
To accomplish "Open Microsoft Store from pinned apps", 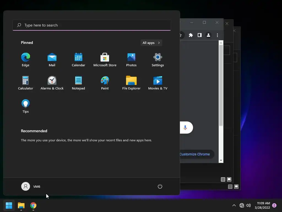I will coord(105,60).
